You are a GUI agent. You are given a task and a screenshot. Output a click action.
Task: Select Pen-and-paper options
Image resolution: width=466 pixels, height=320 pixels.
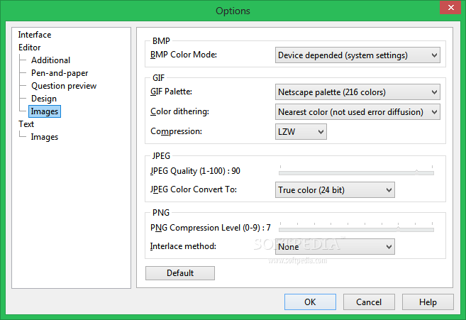(x=60, y=73)
